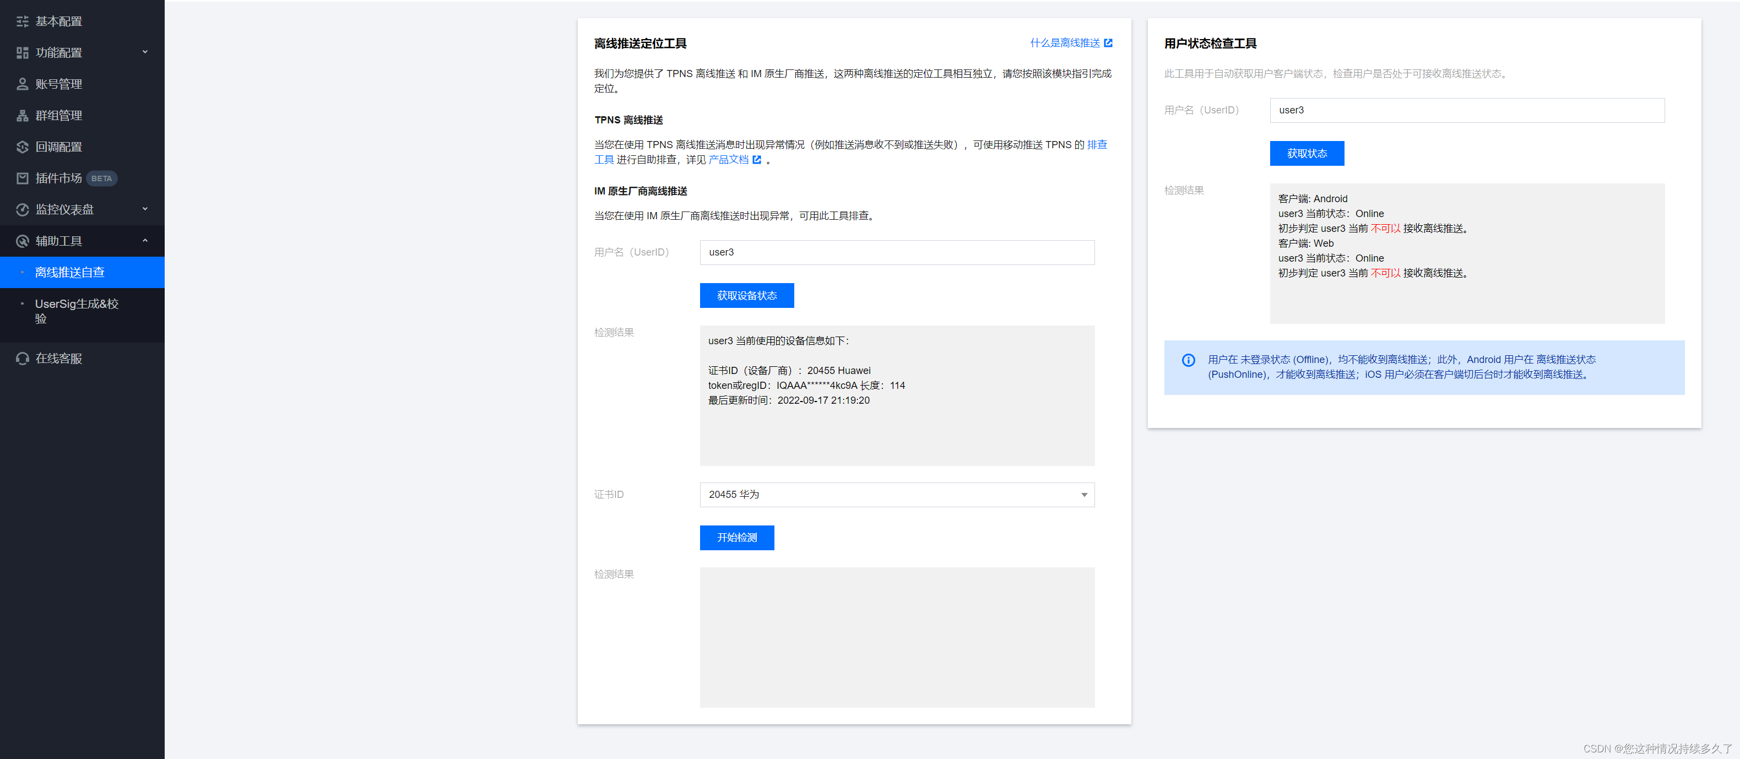Click the external-link icon beside 产品文档
Image resolution: width=1740 pixels, height=759 pixels.
tap(756, 160)
